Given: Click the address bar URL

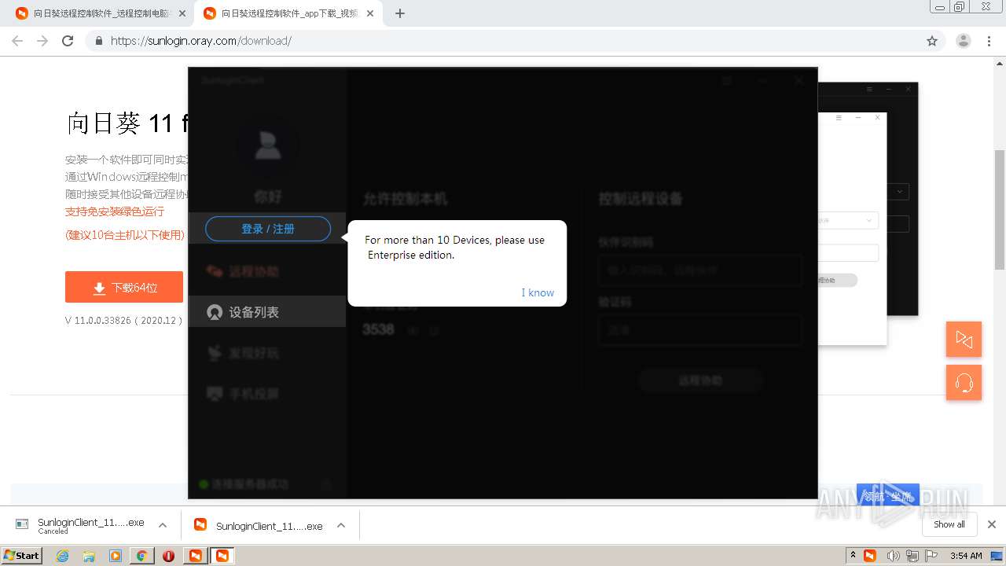Looking at the screenshot, I should pyautogui.click(x=201, y=41).
